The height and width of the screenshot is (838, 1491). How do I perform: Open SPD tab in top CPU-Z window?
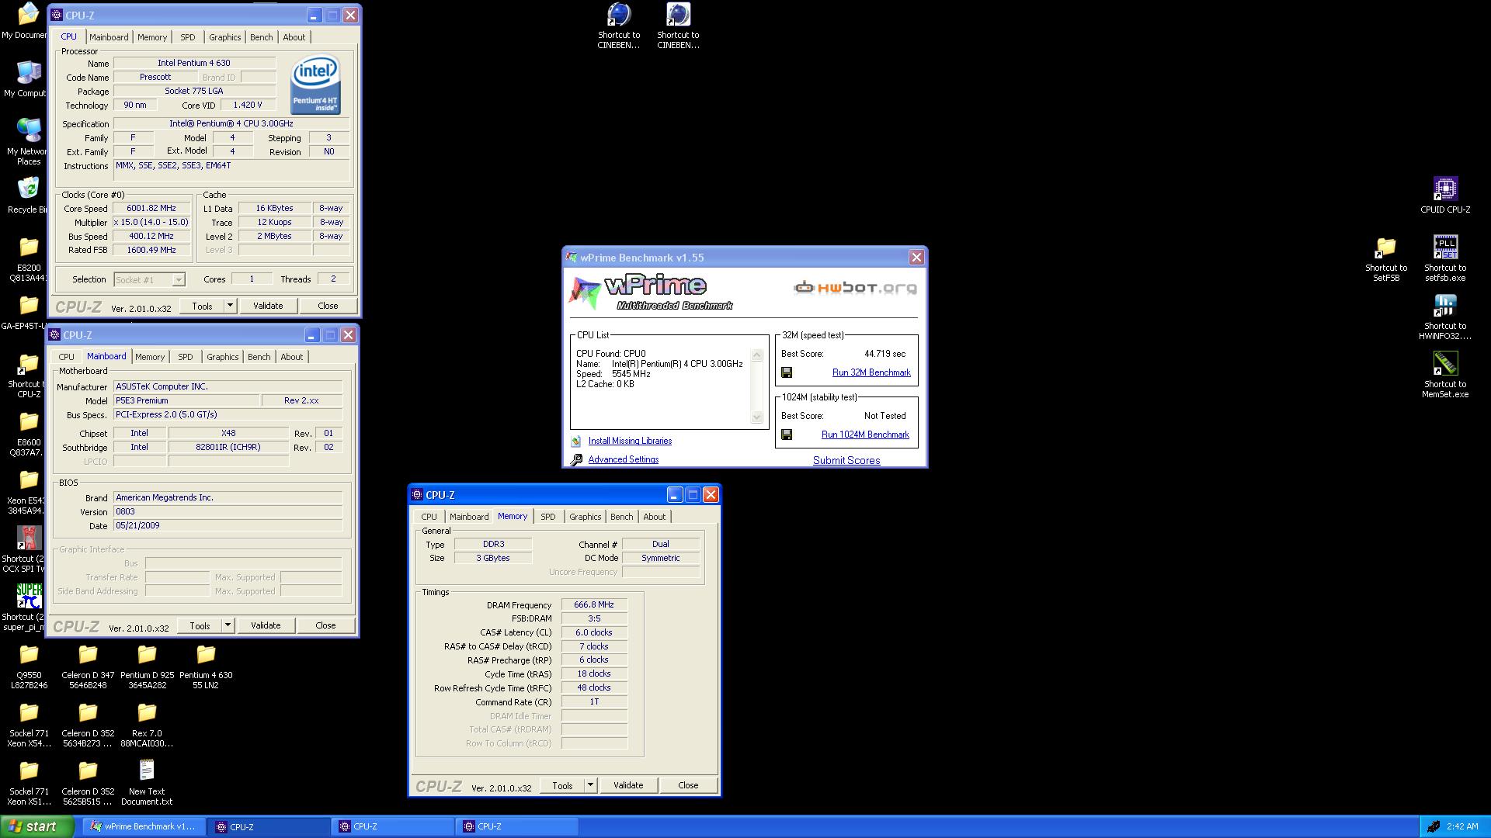[188, 37]
